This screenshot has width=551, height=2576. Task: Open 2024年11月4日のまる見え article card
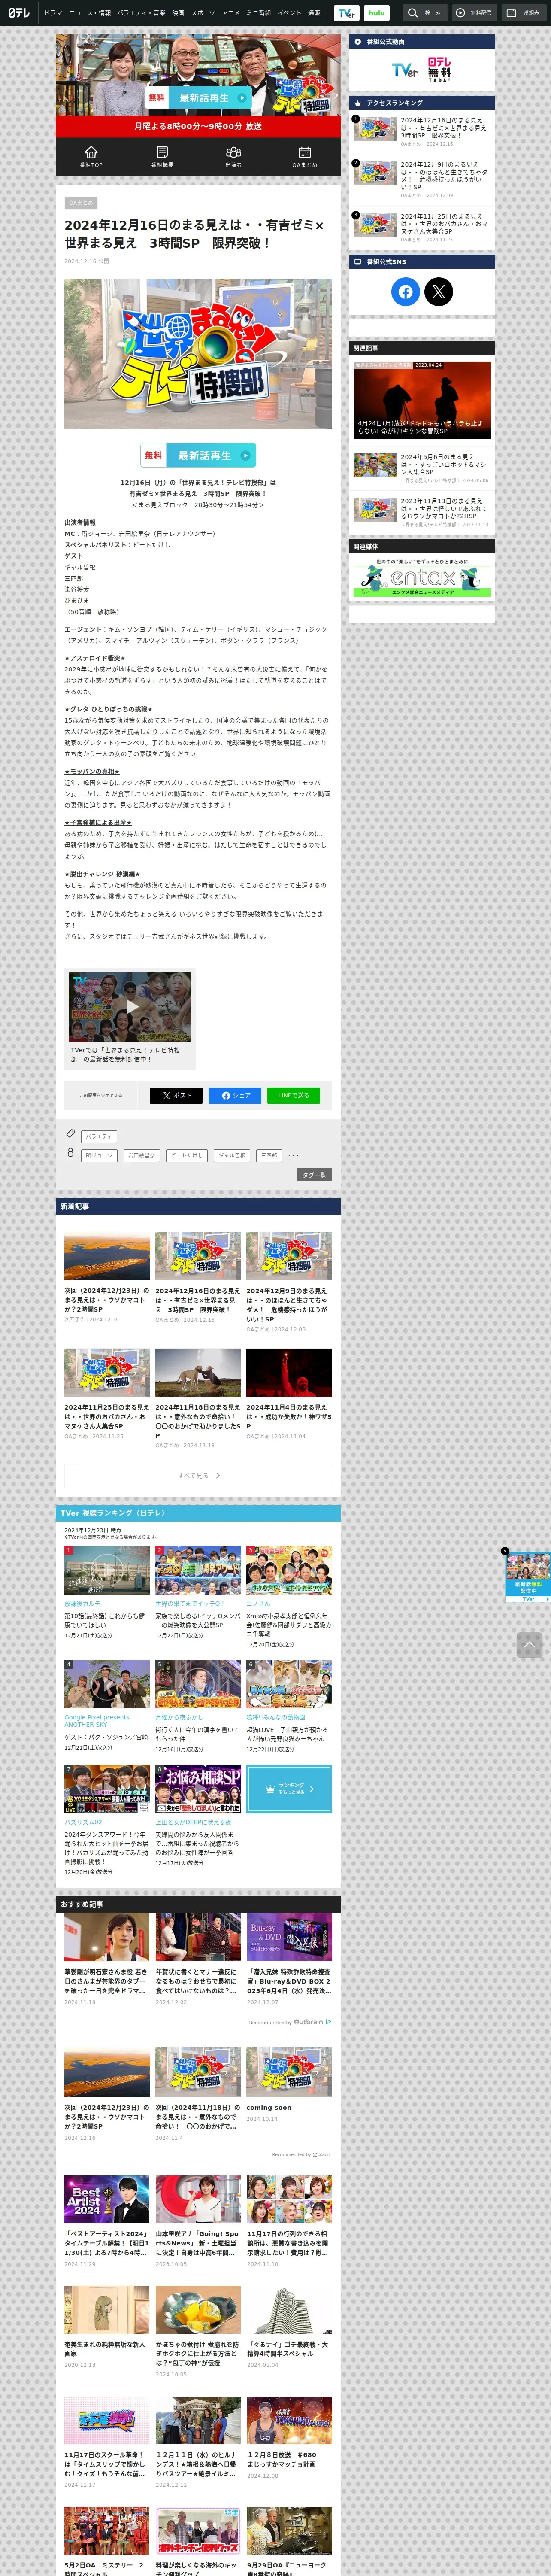click(289, 1394)
